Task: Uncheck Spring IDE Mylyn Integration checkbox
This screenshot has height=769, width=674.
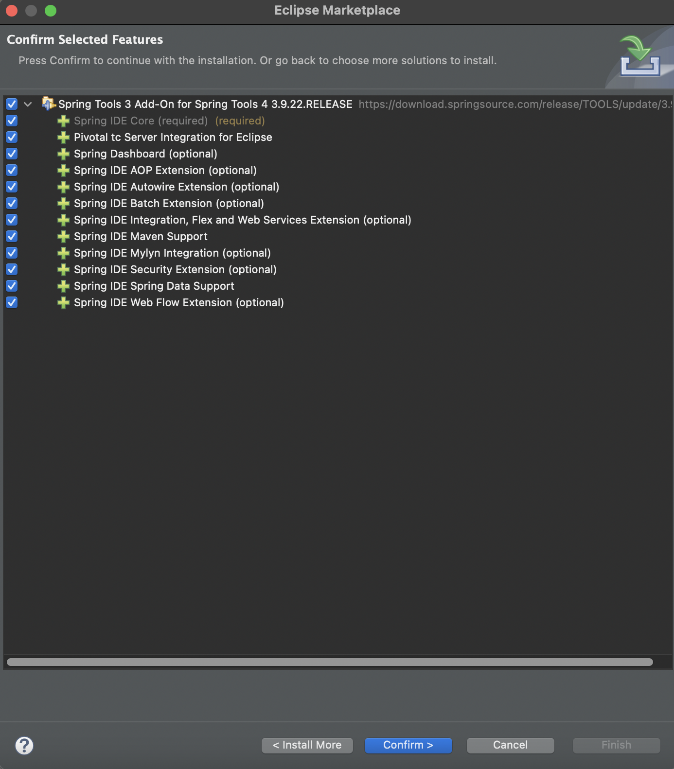Action: (12, 253)
